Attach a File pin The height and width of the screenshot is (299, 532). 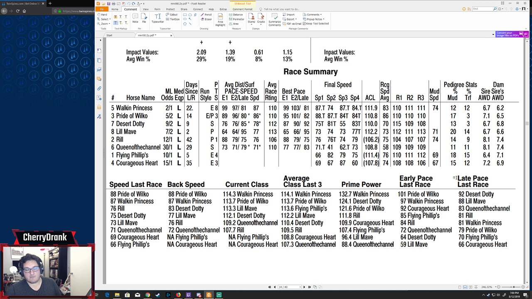tap(144, 18)
